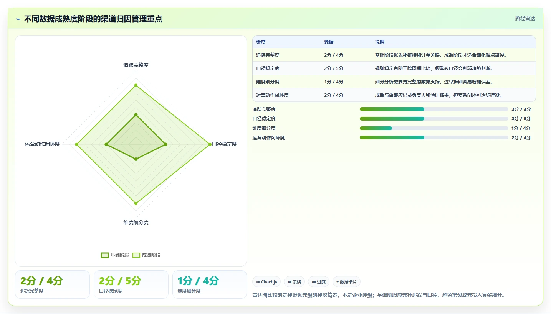The width and height of the screenshot is (551, 314).
Task: Click the star icon inside 数据卡片 chip
Action: [338, 282]
